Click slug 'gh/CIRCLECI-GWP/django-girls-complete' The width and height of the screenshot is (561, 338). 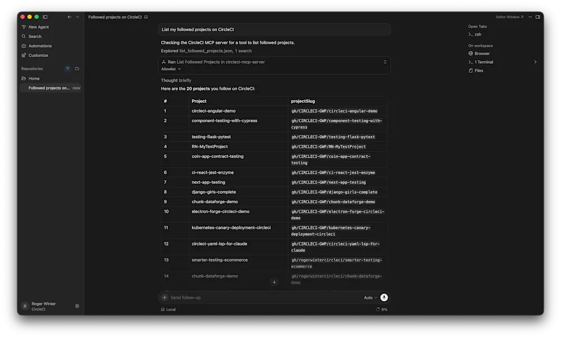(334, 192)
